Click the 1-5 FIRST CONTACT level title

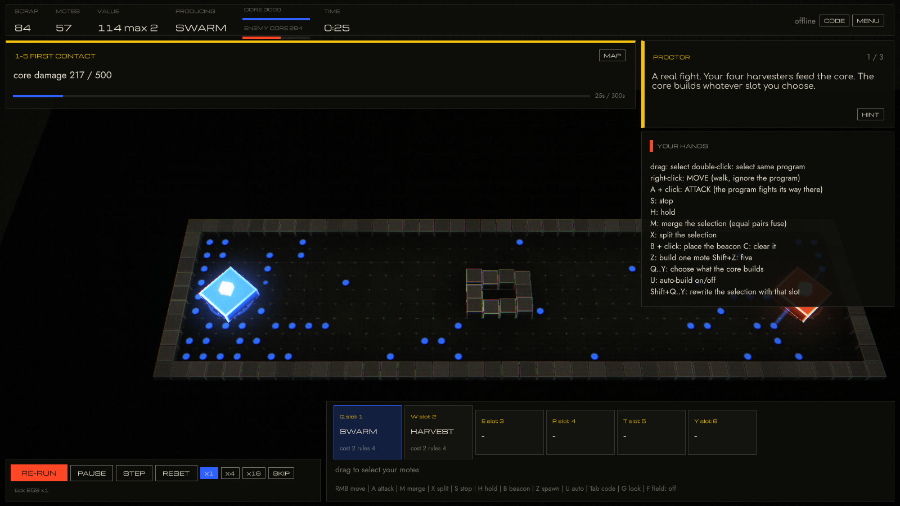(x=55, y=56)
